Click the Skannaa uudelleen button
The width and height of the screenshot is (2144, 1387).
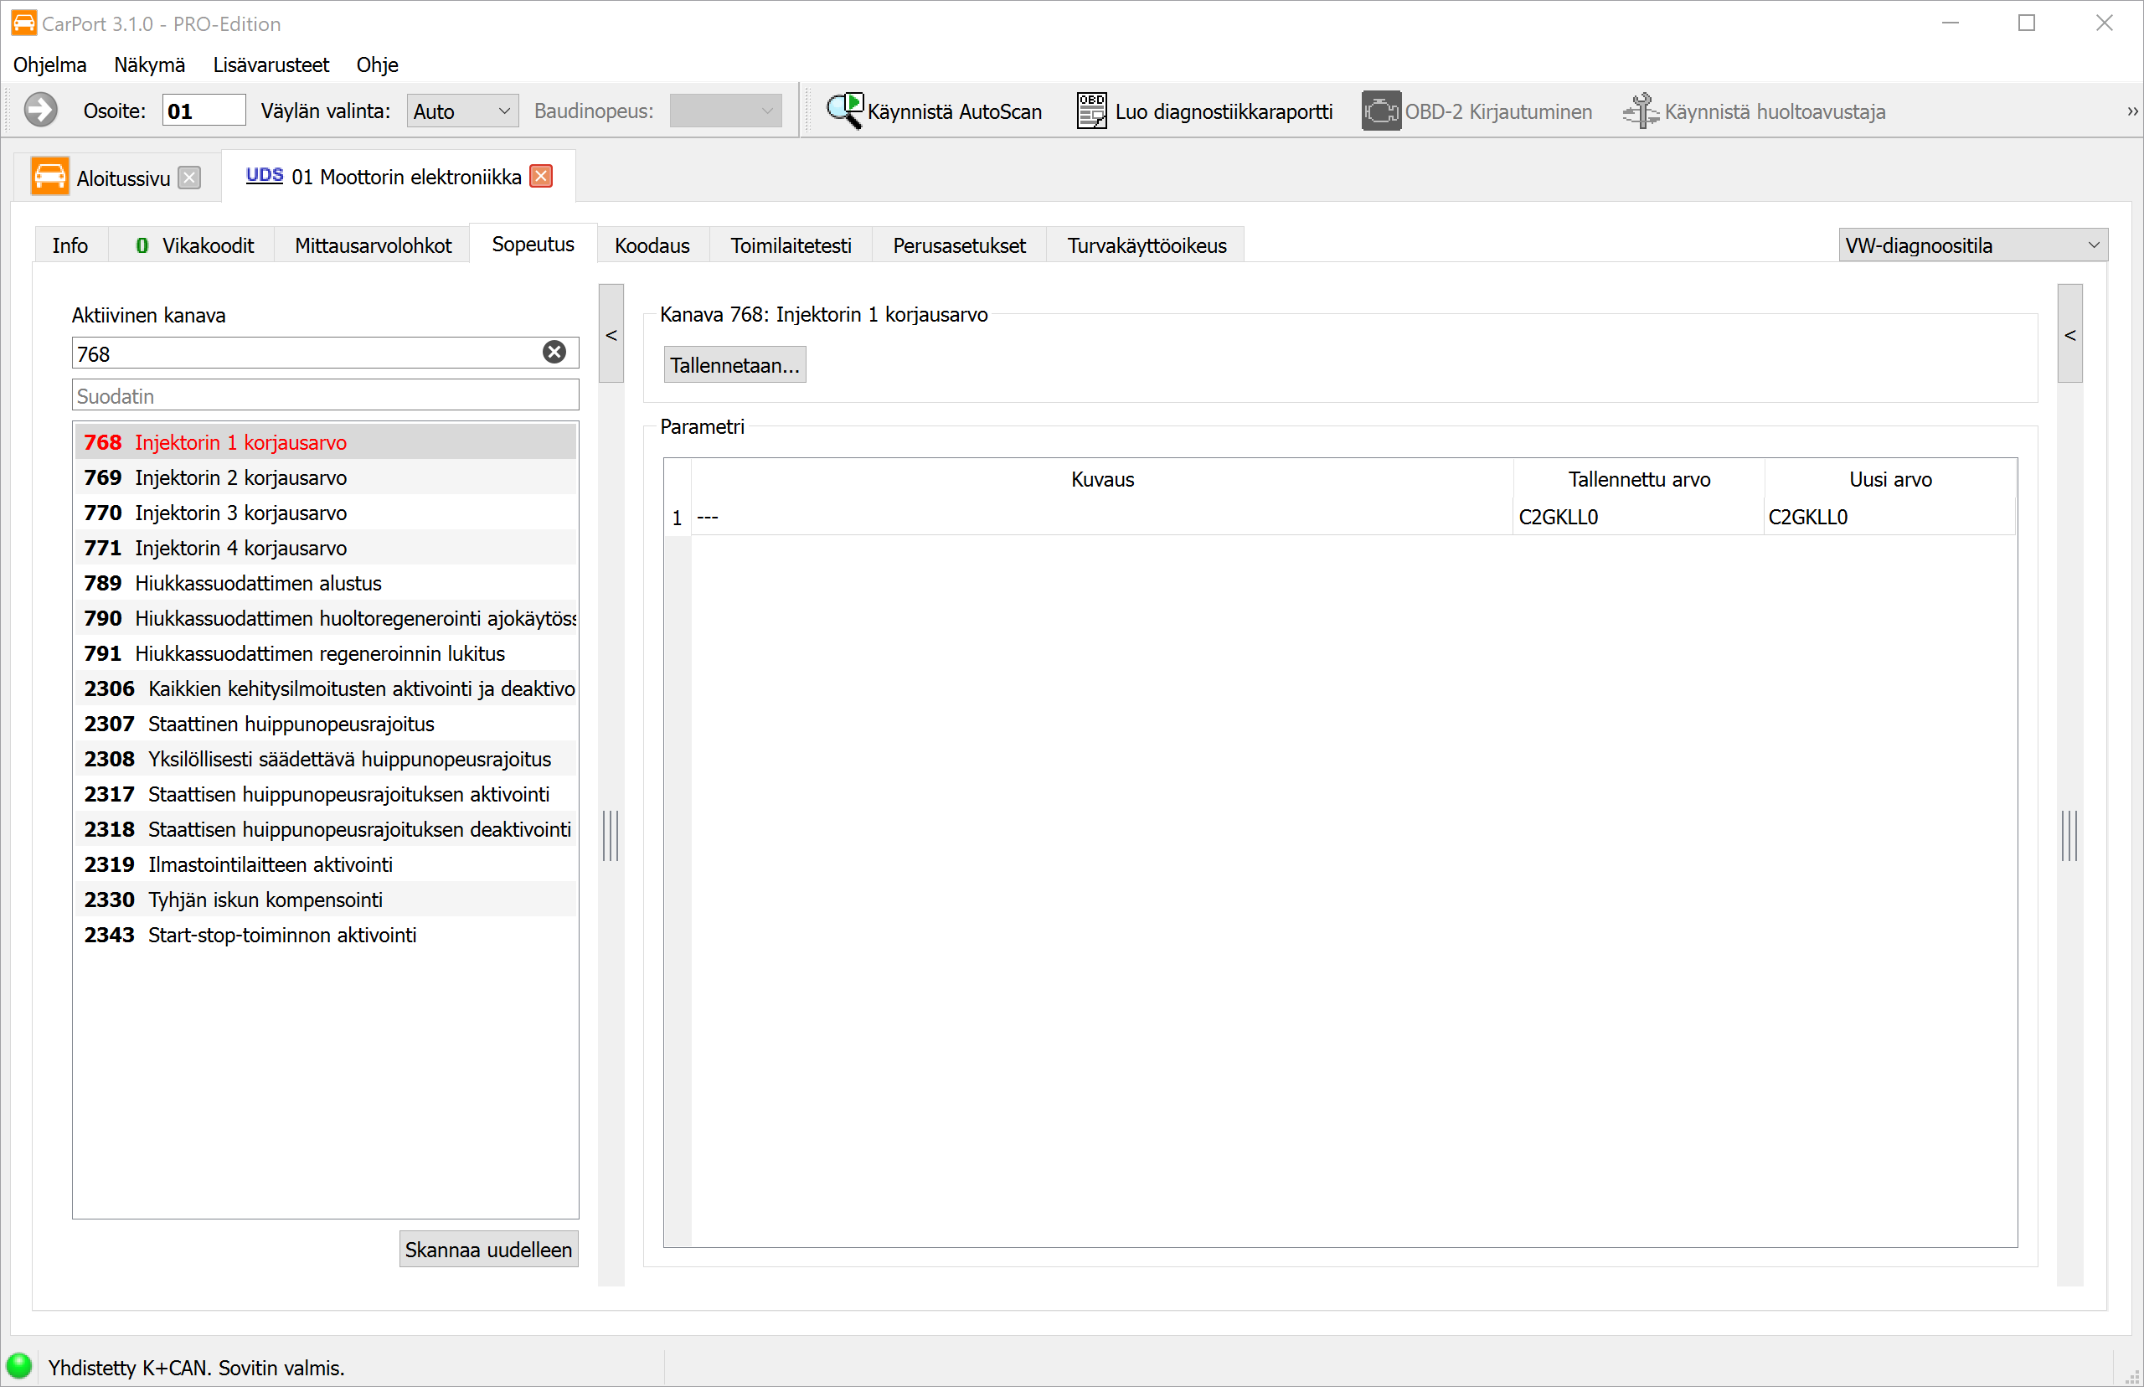489,1249
